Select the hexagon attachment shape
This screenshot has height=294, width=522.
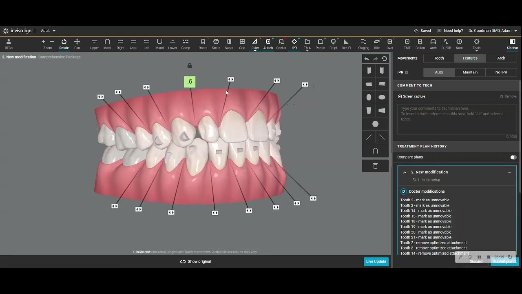(375, 124)
